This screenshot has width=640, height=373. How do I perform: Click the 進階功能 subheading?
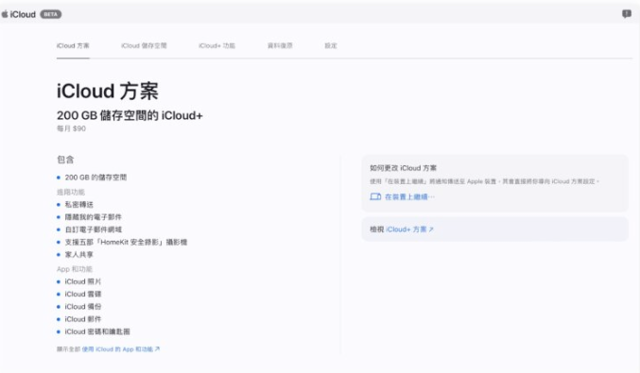pos(71,192)
